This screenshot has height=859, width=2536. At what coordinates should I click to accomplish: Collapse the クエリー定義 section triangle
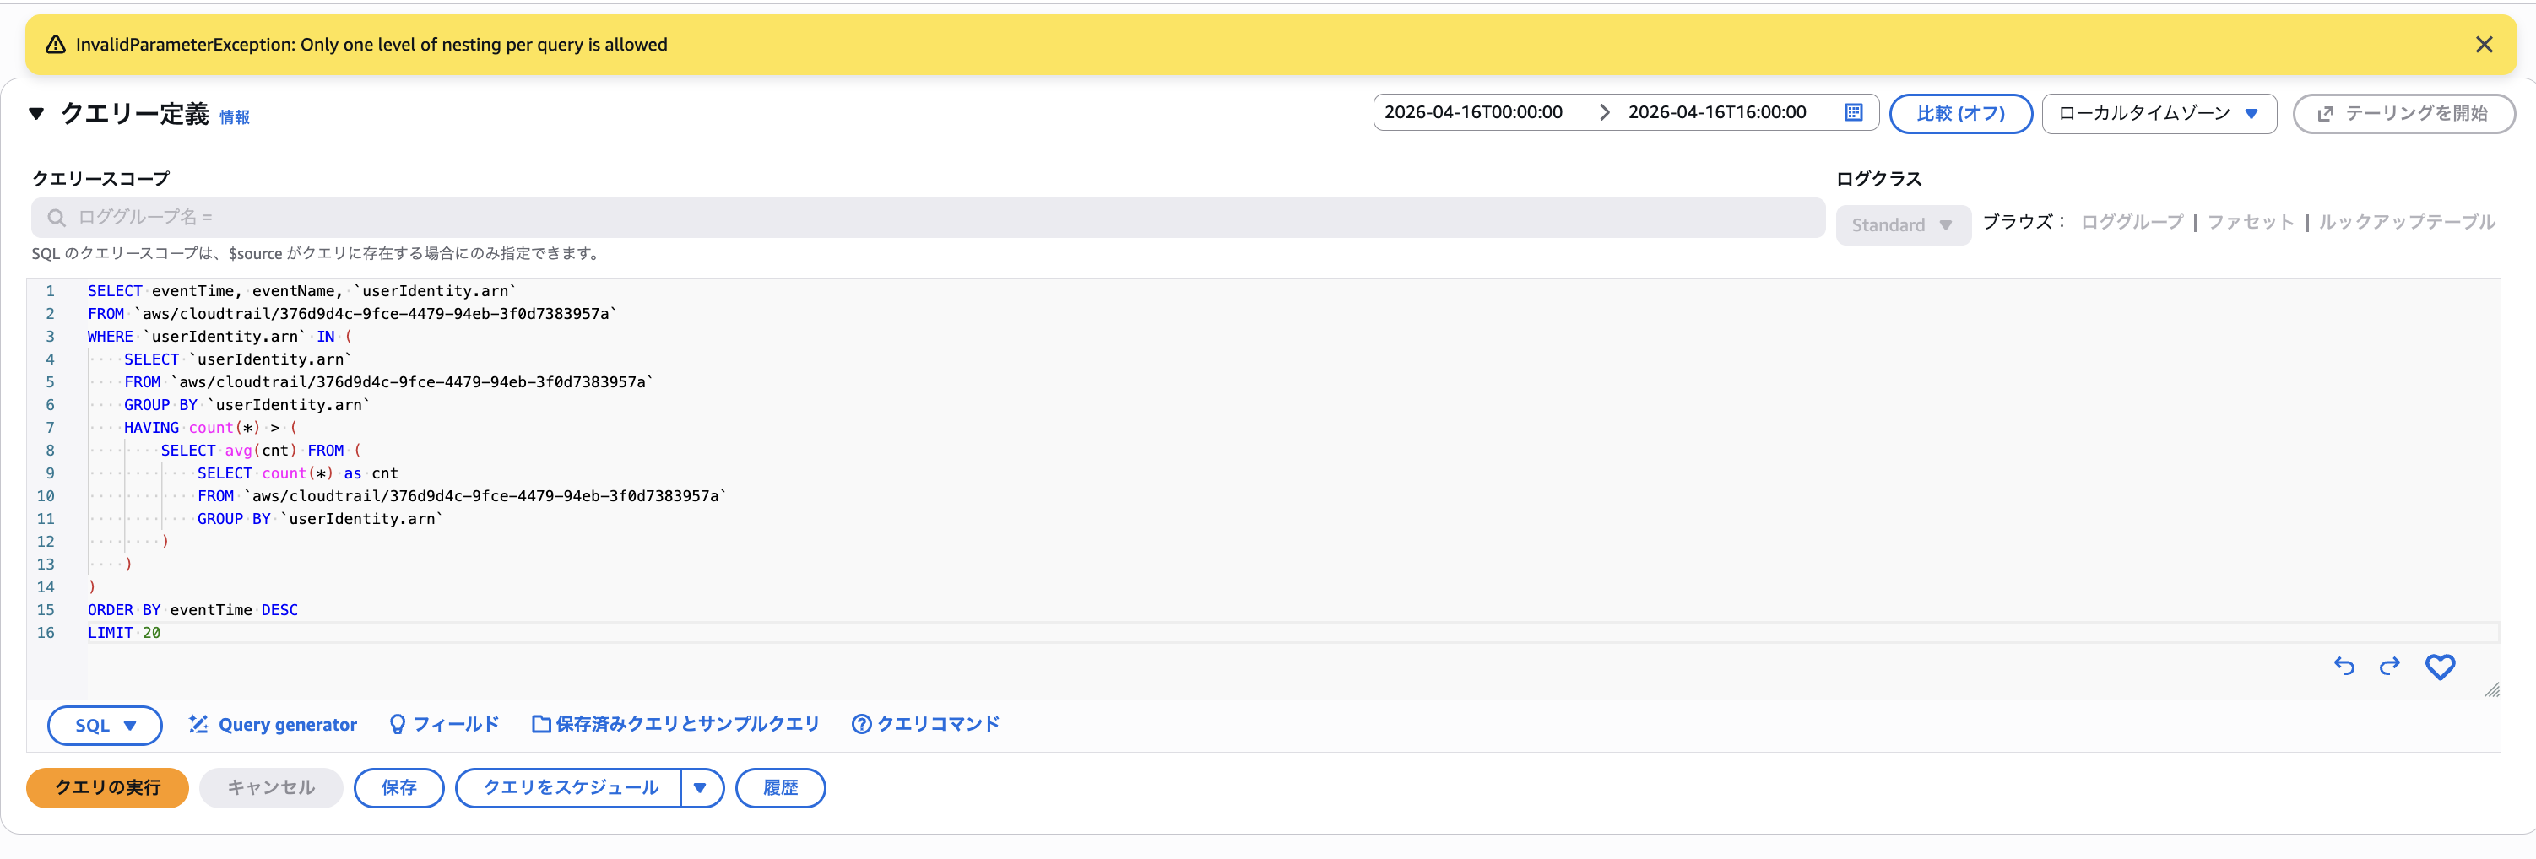tap(36, 113)
